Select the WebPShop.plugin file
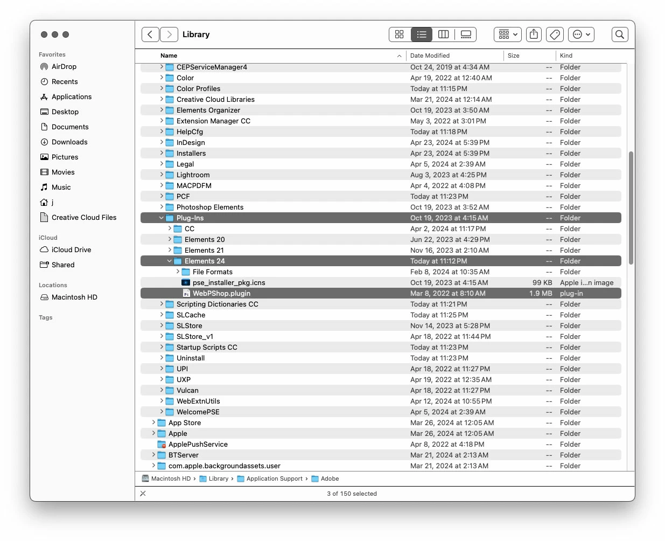This screenshot has height=541, width=665. 381,293
